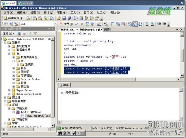Click the Object Explorer auto-hide pin icon
Viewport: 186px width, 138px height.
pos(49,29)
